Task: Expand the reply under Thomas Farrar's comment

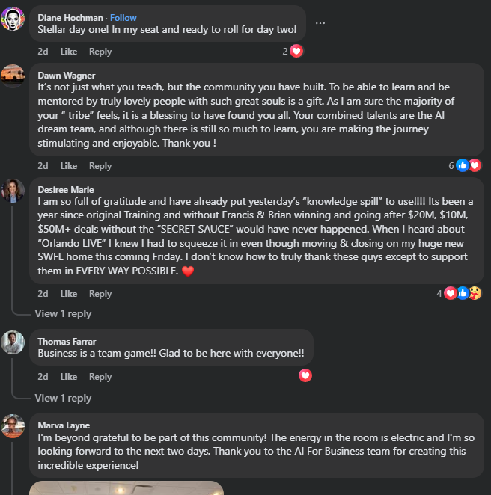Action: 63,398
